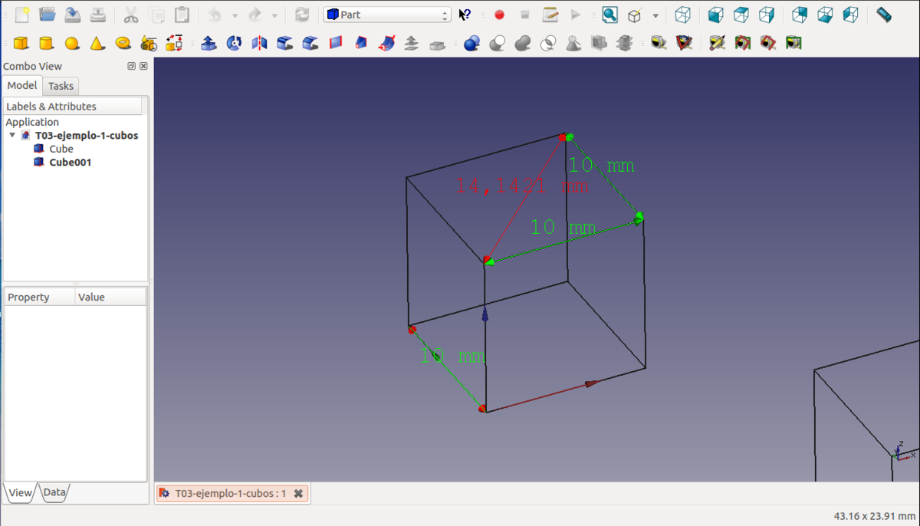Select Cube001 in the model tree
920x526 pixels.
[x=70, y=163]
